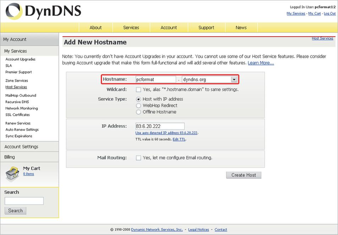Click the Add New Hostname heading
The width and height of the screenshot is (338, 235).
pyautogui.click(x=95, y=42)
